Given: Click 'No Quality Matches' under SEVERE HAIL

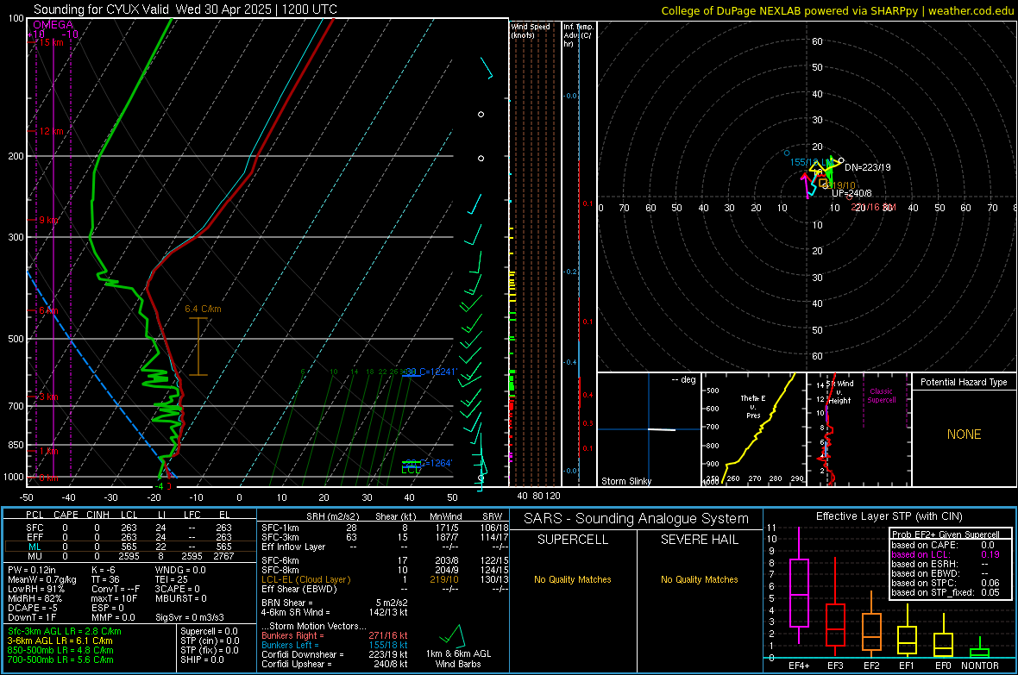Looking at the screenshot, I should 699,579.
